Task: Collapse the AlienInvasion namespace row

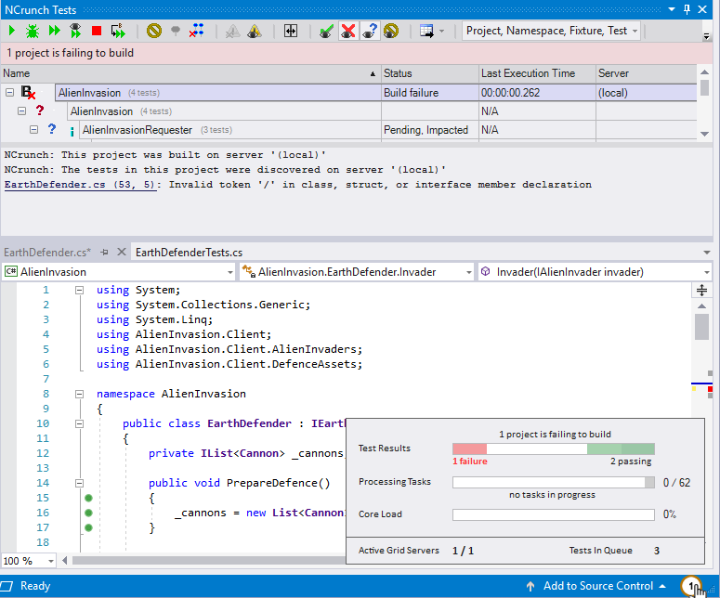Action: pyautogui.click(x=21, y=111)
